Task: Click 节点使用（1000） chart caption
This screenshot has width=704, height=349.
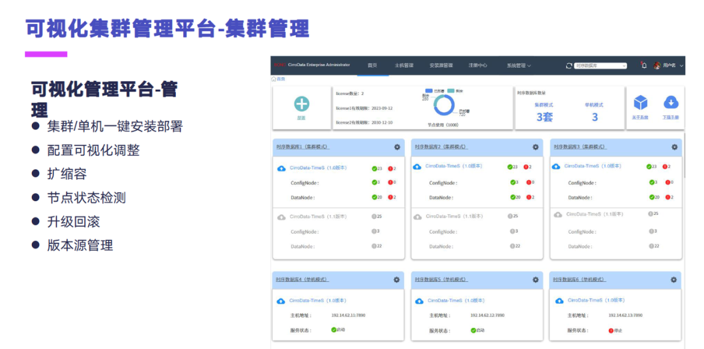Action: tap(443, 125)
